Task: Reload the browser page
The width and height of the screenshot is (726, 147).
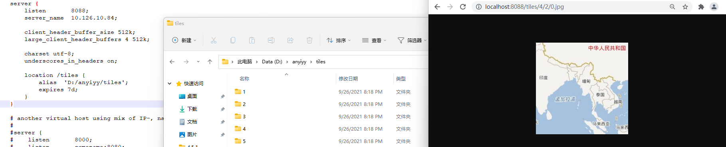Action: coord(463,7)
